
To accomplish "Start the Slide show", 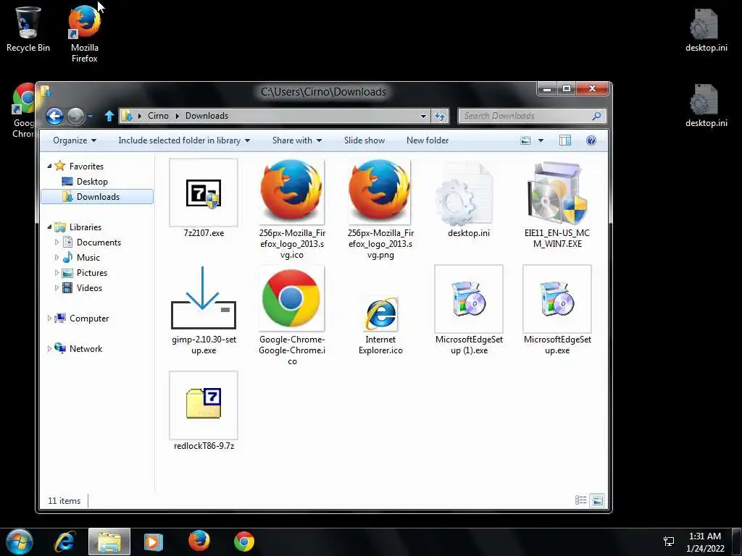I will [x=364, y=140].
